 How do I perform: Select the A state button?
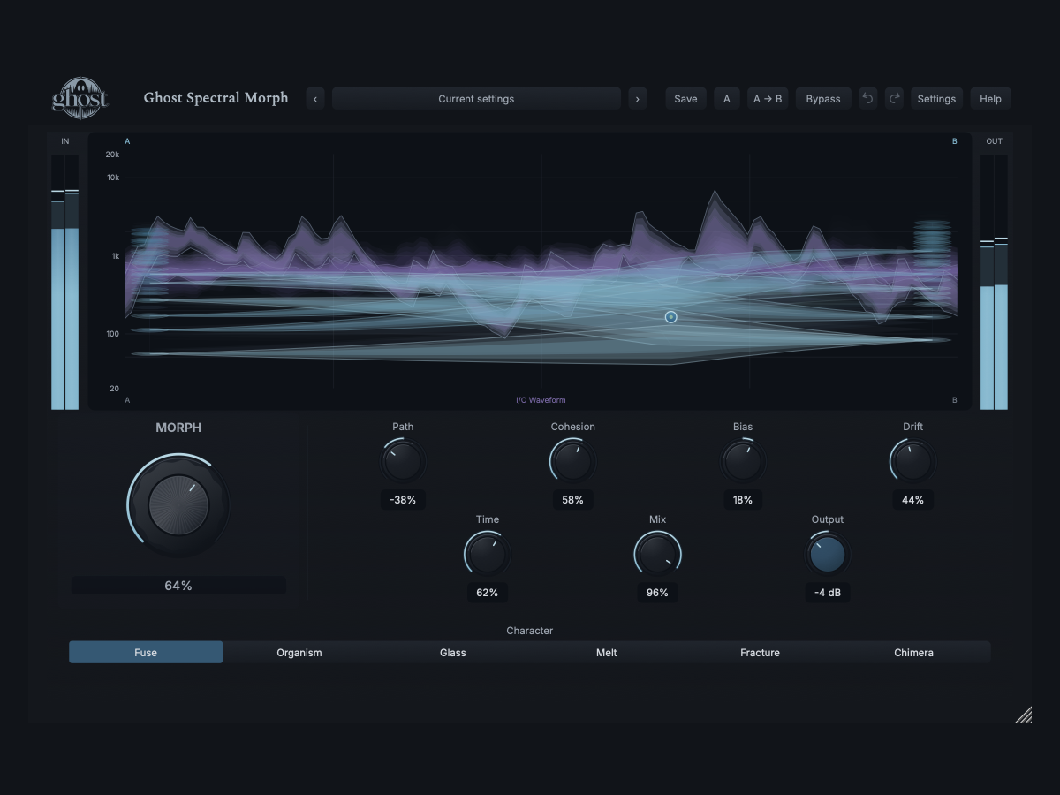tap(727, 99)
